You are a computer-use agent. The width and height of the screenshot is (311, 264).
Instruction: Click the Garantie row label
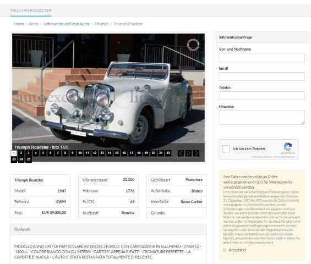click(x=158, y=213)
